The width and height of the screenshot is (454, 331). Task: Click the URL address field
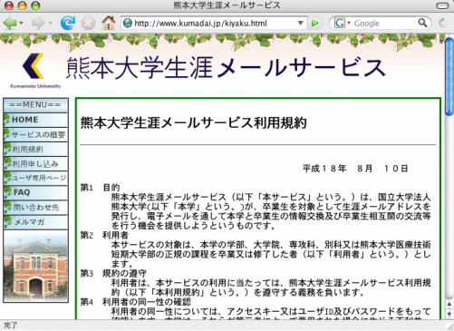[214, 23]
